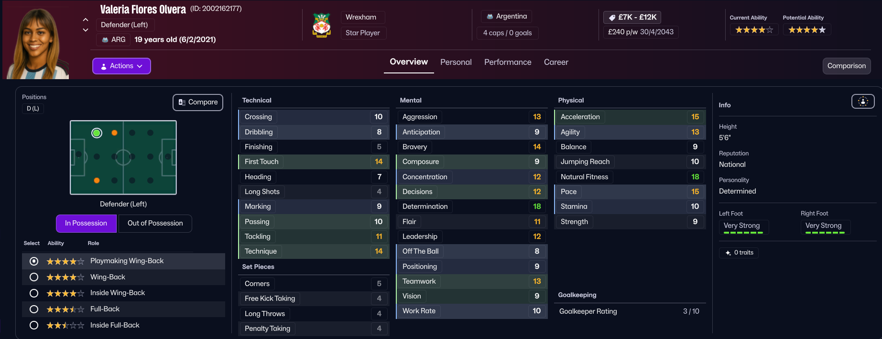Screen dimensions: 882x339
Task: Select the Inside Wing-Back role radio button
Action: point(34,293)
